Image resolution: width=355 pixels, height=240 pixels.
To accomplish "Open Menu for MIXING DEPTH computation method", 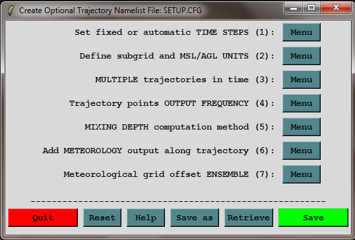I will (x=302, y=127).
